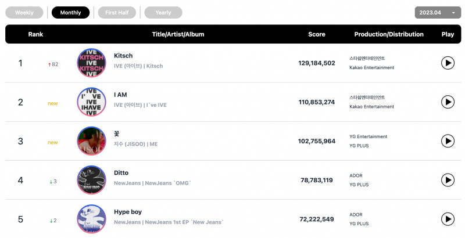Play the song I AM
Viewport: 465px width, 238px height.
[x=448, y=102]
